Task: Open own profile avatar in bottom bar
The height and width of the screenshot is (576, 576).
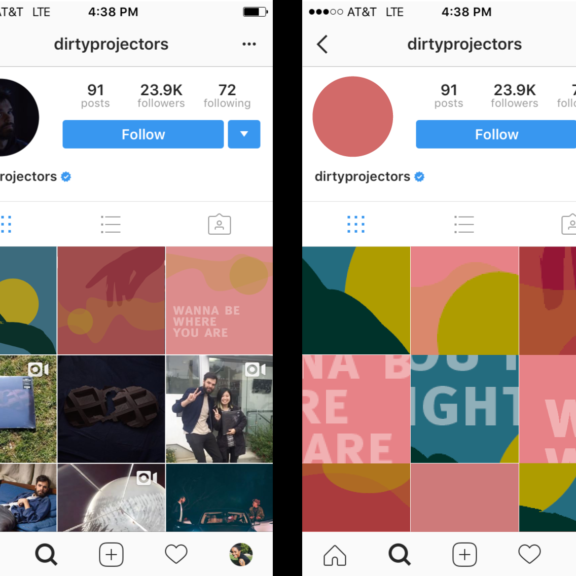Action: tap(241, 554)
